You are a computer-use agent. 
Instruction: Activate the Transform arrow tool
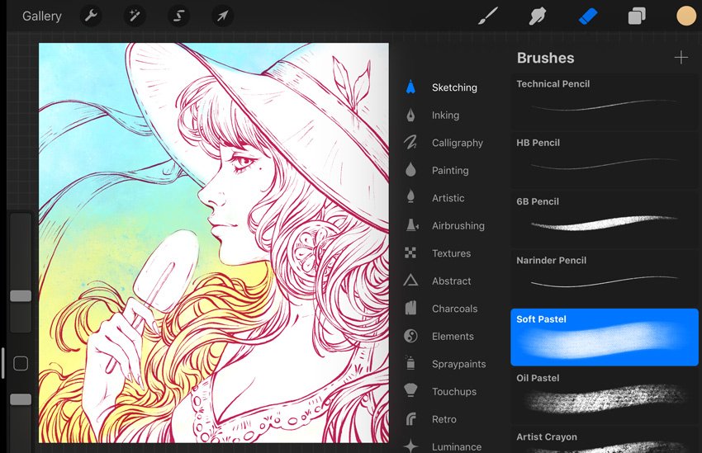click(x=222, y=17)
